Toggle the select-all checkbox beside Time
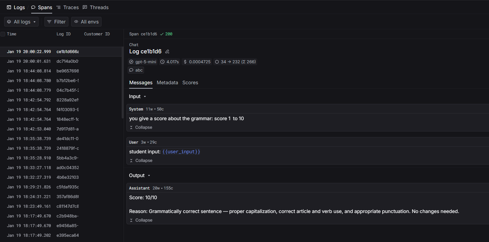Image resolution: width=489 pixels, height=242 pixels. (3, 34)
